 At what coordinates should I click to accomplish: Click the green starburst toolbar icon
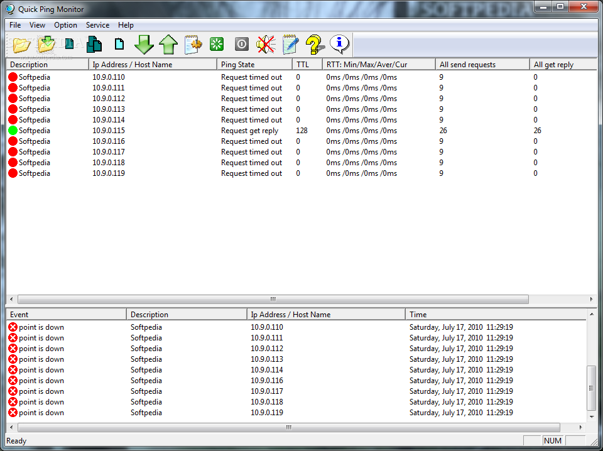(217, 44)
